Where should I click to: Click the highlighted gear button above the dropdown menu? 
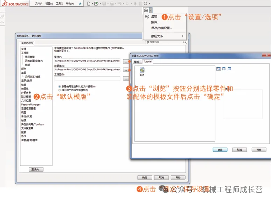[x=146, y=10]
